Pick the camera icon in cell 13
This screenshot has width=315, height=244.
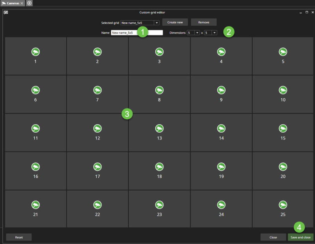[x=159, y=128]
